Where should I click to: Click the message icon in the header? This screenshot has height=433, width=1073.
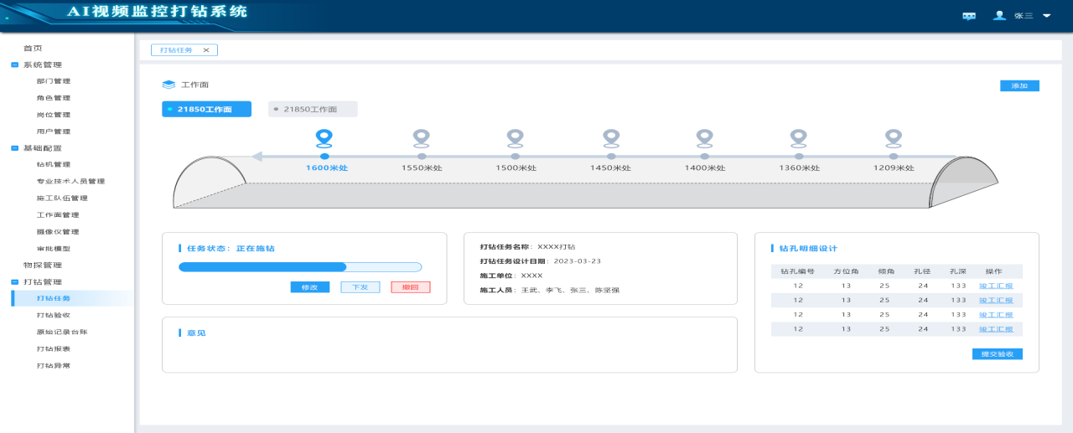(969, 16)
